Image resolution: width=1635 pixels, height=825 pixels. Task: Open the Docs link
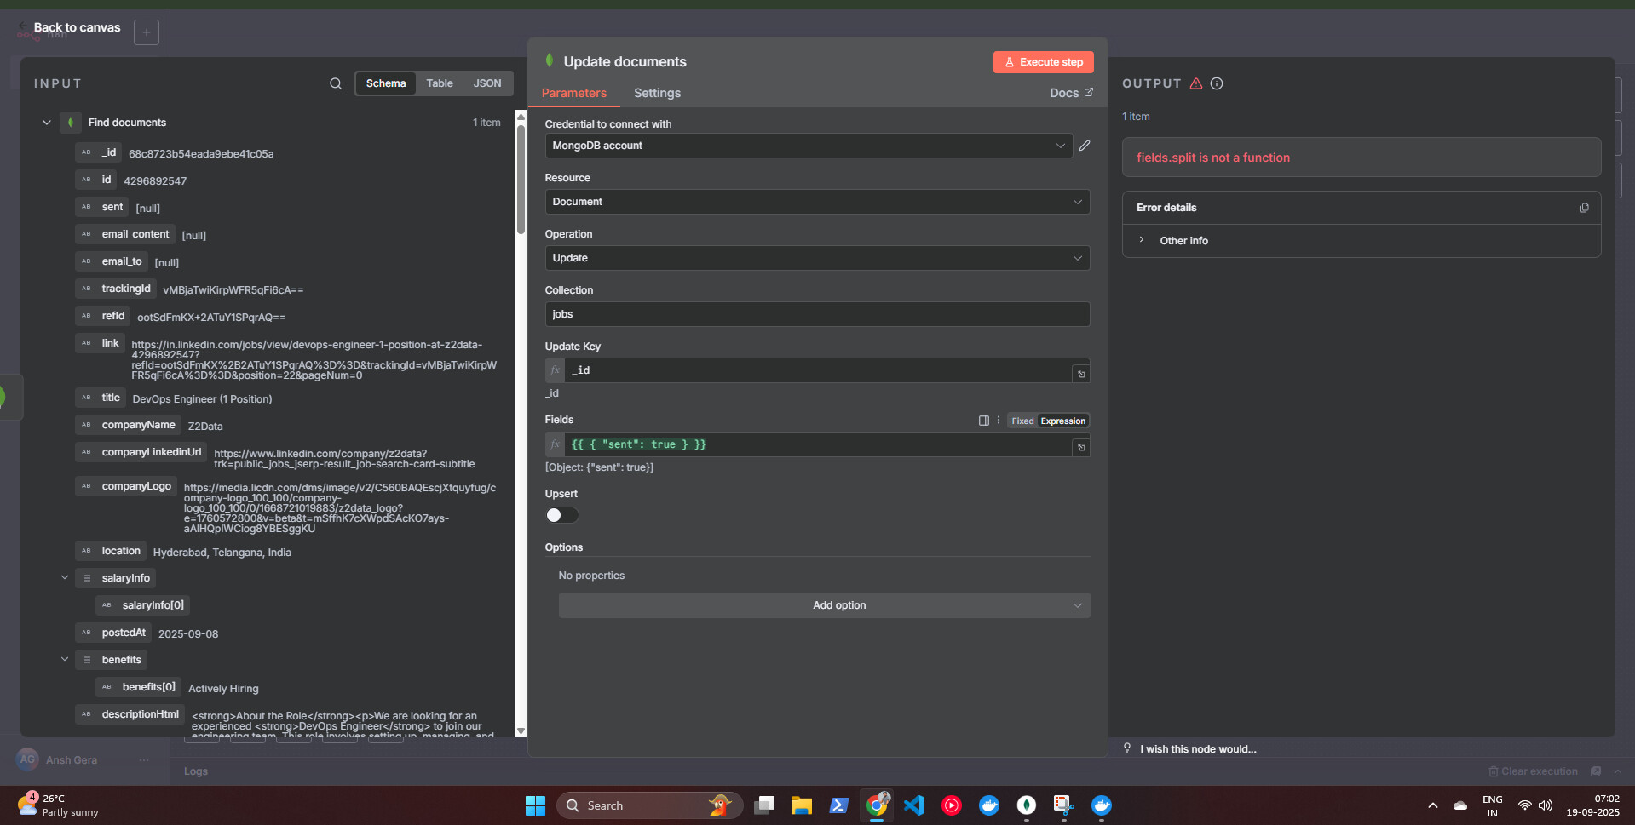click(1064, 93)
